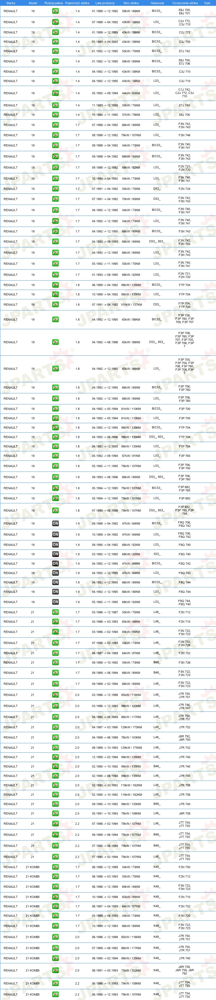Select the date cell '05.1991 -> 10.1993'
The image size is (216, 1000).
tap(105, 813)
